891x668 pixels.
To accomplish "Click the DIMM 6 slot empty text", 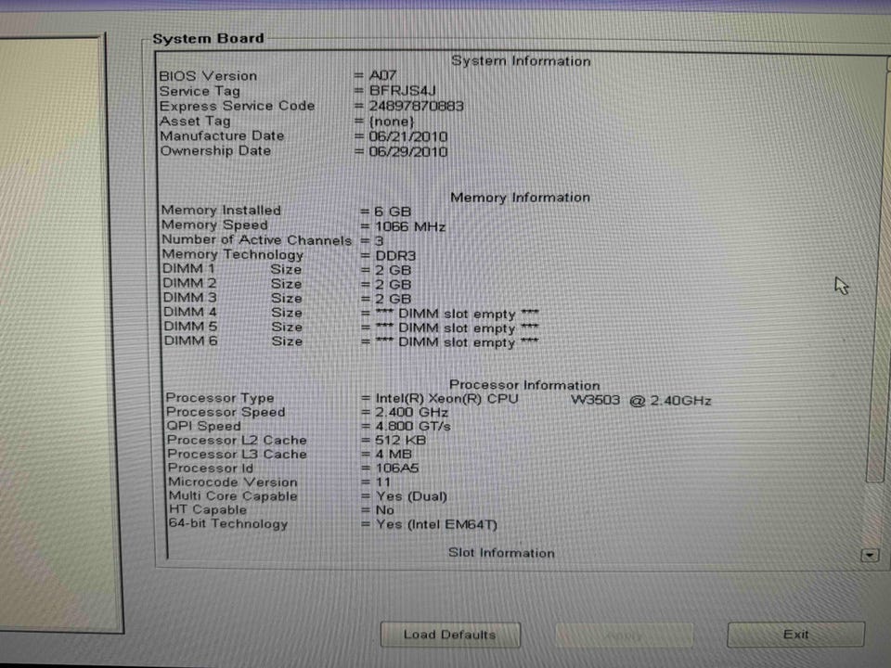I will [x=457, y=342].
